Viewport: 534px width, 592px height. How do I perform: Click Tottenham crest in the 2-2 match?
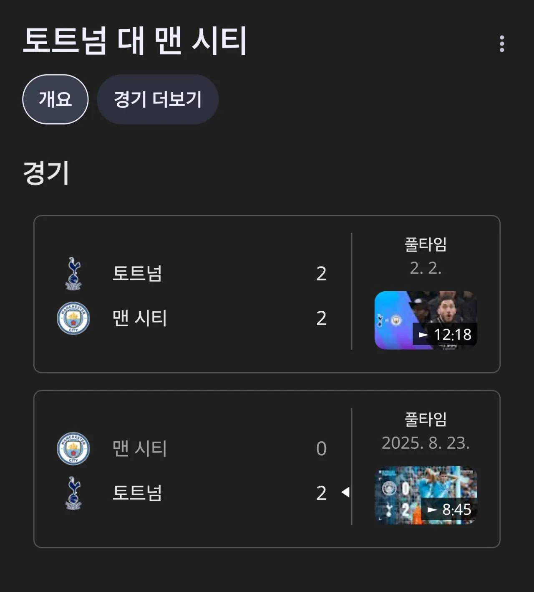(73, 274)
